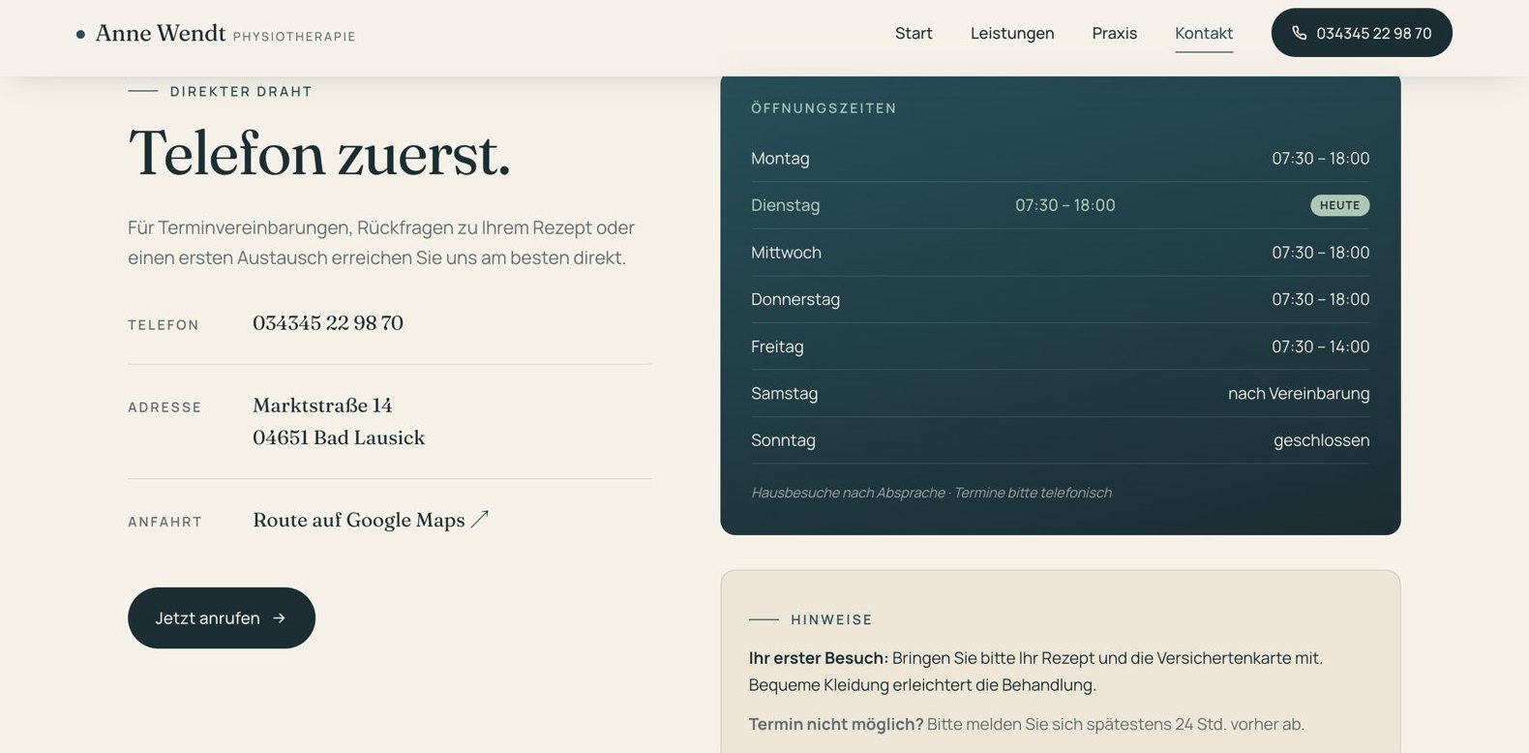
Task: Click the DIREKTER DRAHT label
Action: pyautogui.click(x=241, y=92)
